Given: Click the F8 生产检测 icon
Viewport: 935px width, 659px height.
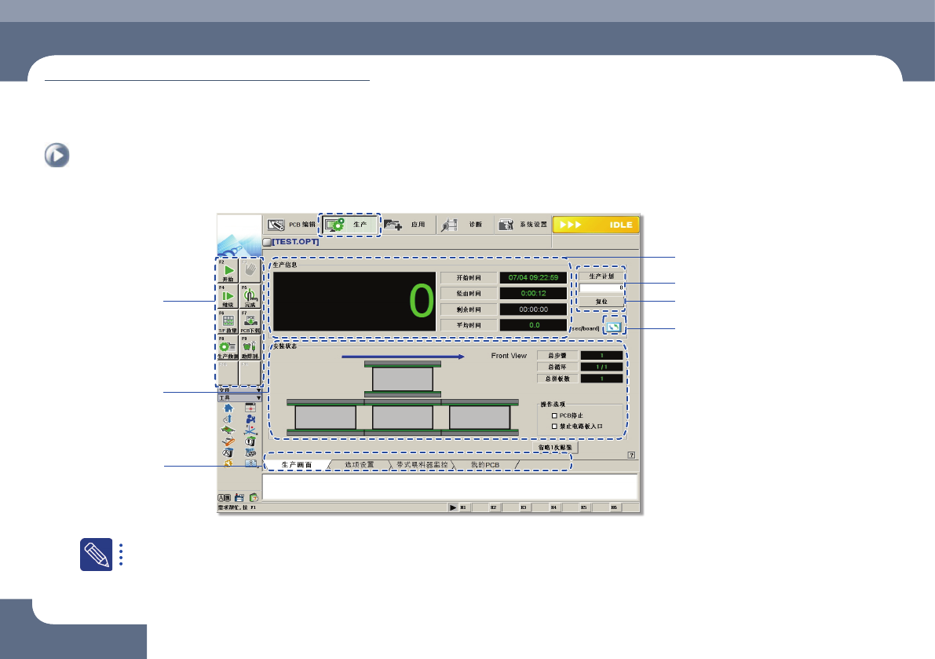Looking at the screenshot, I should (228, 347).
